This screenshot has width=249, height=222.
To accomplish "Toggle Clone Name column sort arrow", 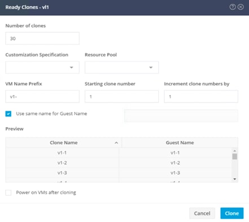I will (116, 143).
